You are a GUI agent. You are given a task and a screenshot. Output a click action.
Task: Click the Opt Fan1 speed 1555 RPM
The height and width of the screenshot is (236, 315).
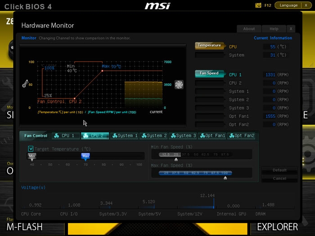coord(270,116)
